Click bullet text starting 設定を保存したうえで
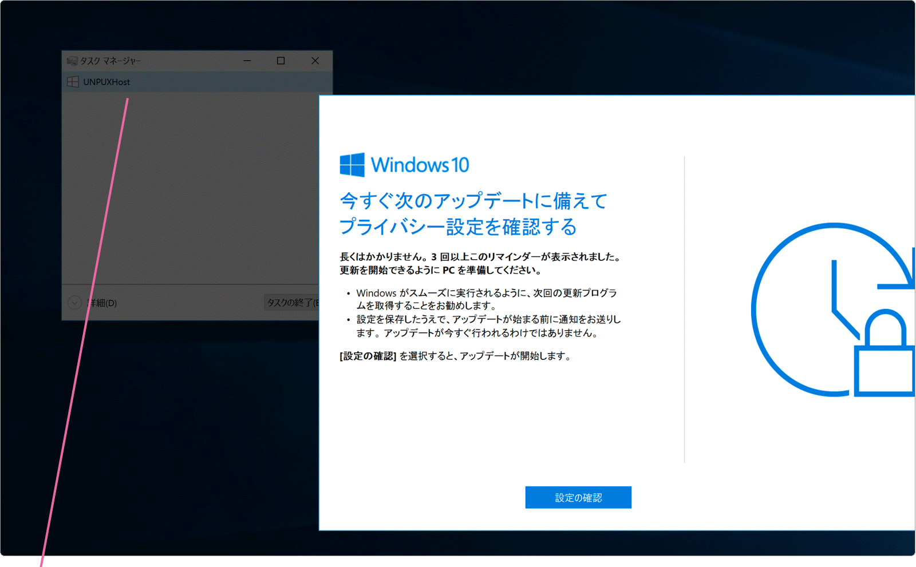 pyautogui.click(x=488, y=326)
